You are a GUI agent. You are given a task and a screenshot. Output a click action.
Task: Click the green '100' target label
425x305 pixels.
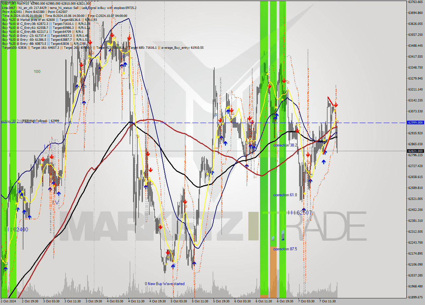click(x=37, y=71)
